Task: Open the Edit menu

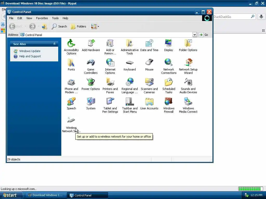Action: (x=20, y=18)
